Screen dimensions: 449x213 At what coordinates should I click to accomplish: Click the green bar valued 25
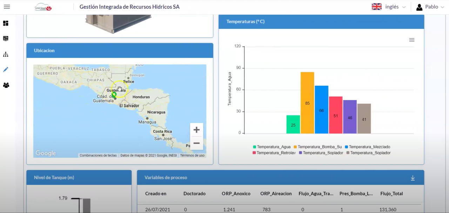click(x=293, y=124)
